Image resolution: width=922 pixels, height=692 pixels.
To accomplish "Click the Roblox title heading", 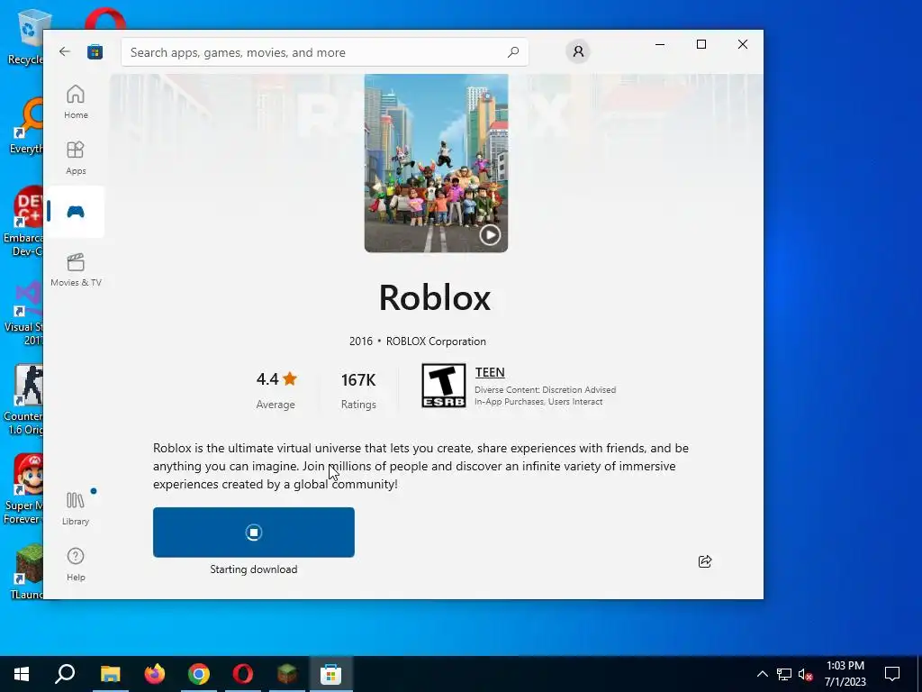I will [435, 297].
